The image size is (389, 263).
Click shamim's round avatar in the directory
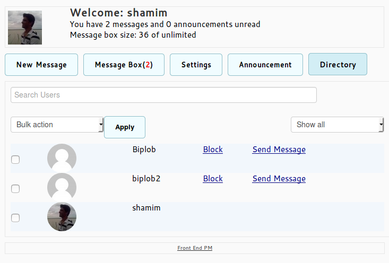pos(62,216)
